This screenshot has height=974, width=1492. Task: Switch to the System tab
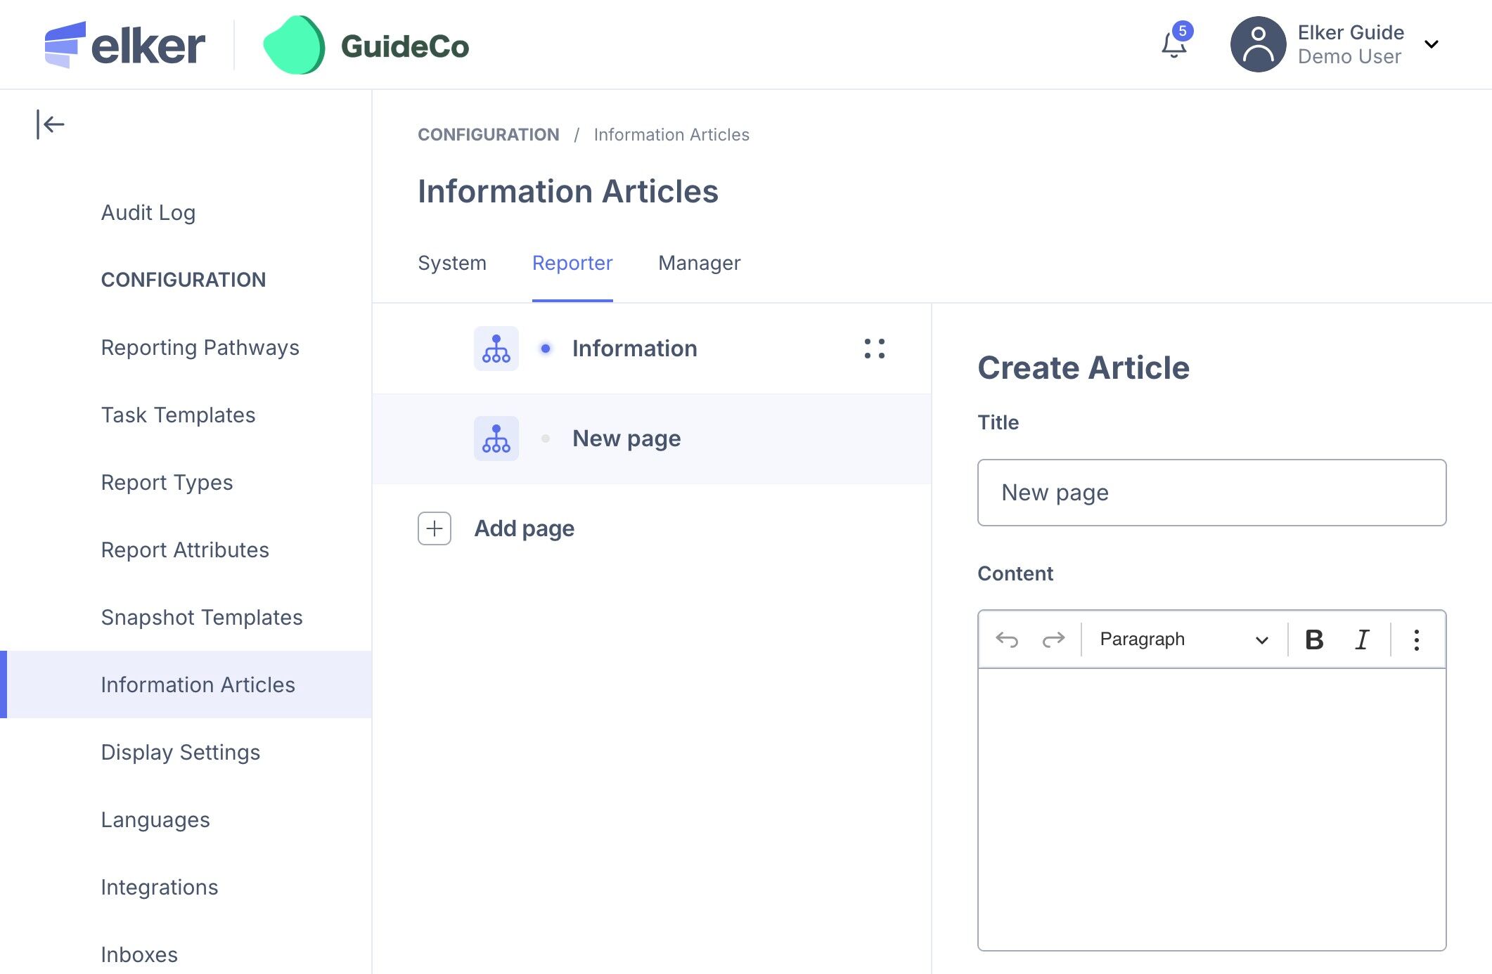pos(451,263)
